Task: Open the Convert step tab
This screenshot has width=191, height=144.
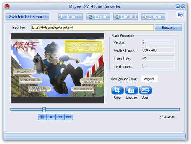Action: coord(125,17)
